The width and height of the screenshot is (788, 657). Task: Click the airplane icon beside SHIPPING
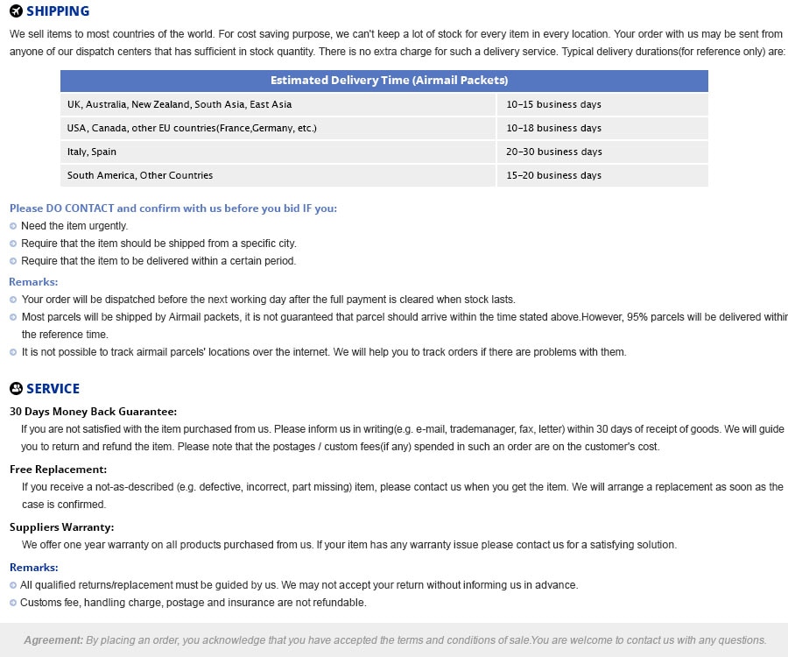pos(16,11)
